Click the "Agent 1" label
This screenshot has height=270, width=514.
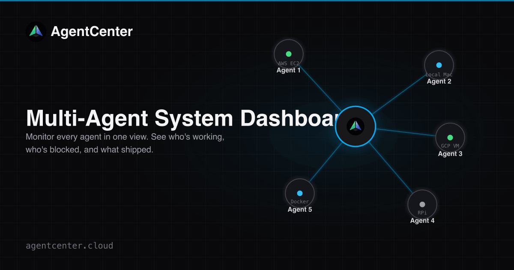click(x=289, y=70)
